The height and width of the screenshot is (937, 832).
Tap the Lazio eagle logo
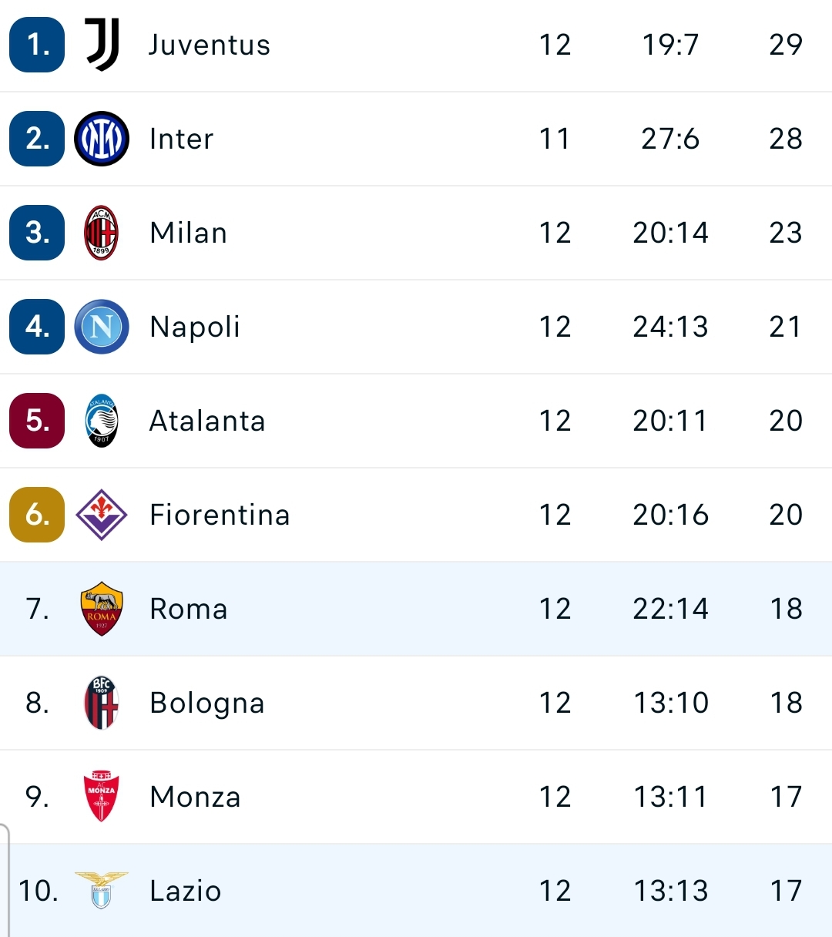point(102,891)
